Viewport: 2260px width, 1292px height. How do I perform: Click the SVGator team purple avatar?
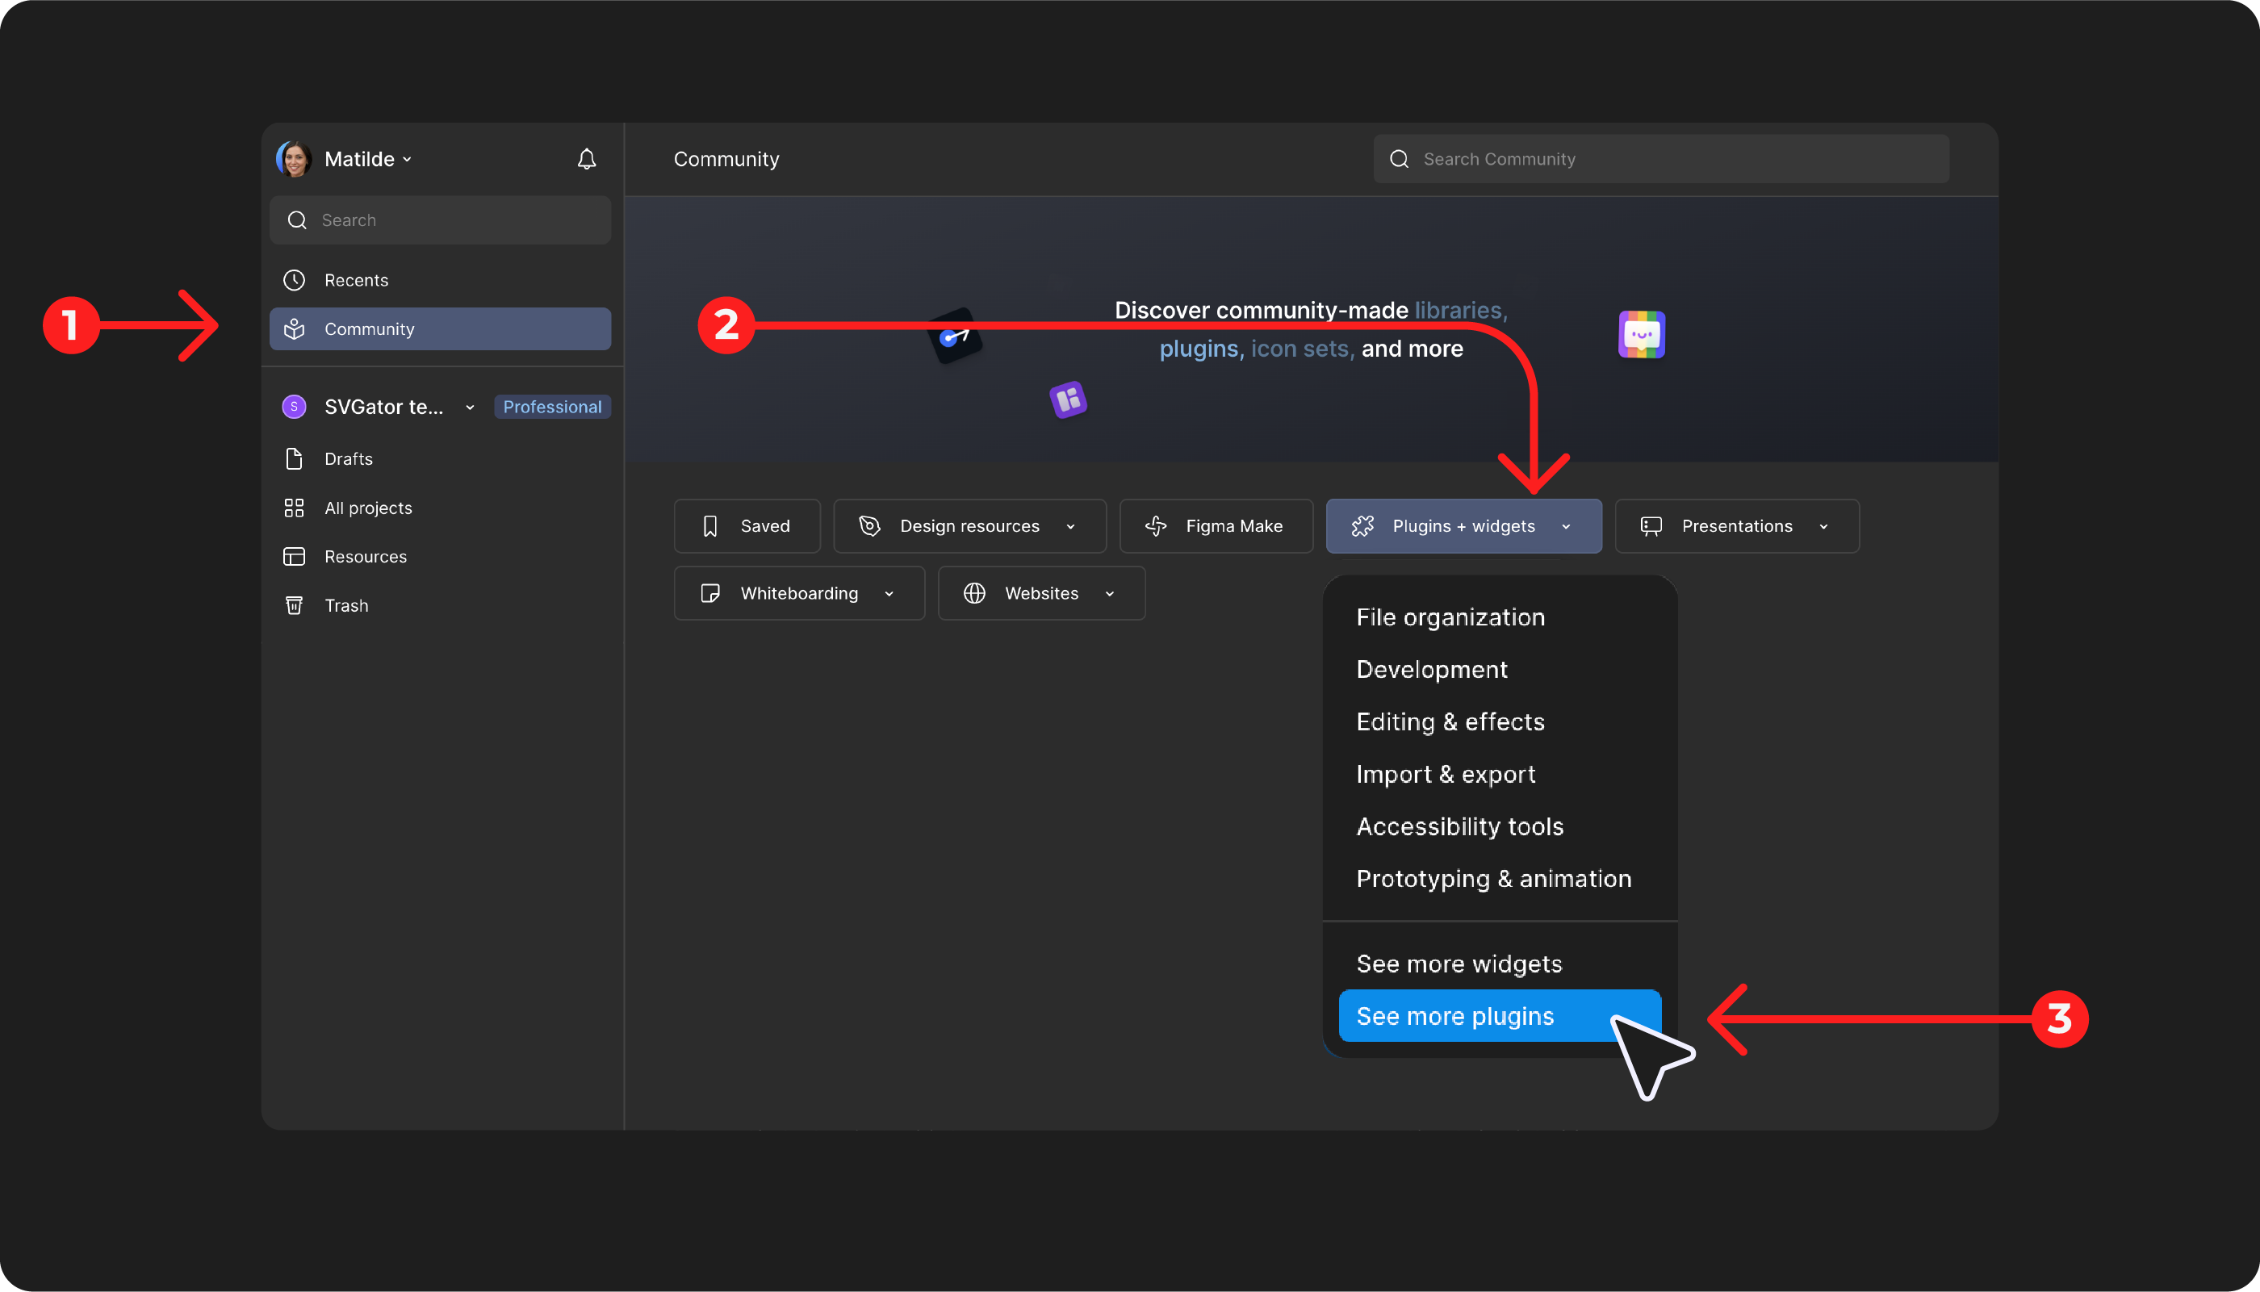coord(295,407)
